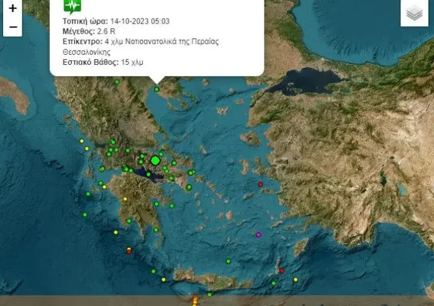Select the northernmost yellow marker in the Ionian Sea
Screen dimensions: 434x306
(x=82, y=141)
